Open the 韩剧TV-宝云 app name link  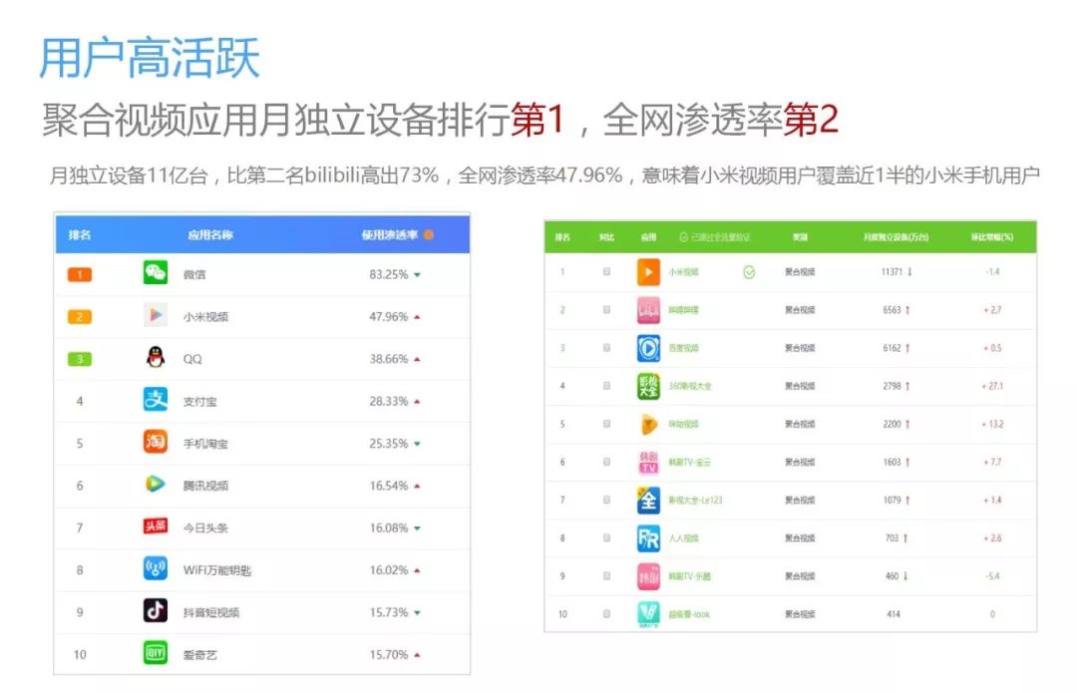[690, 463]
